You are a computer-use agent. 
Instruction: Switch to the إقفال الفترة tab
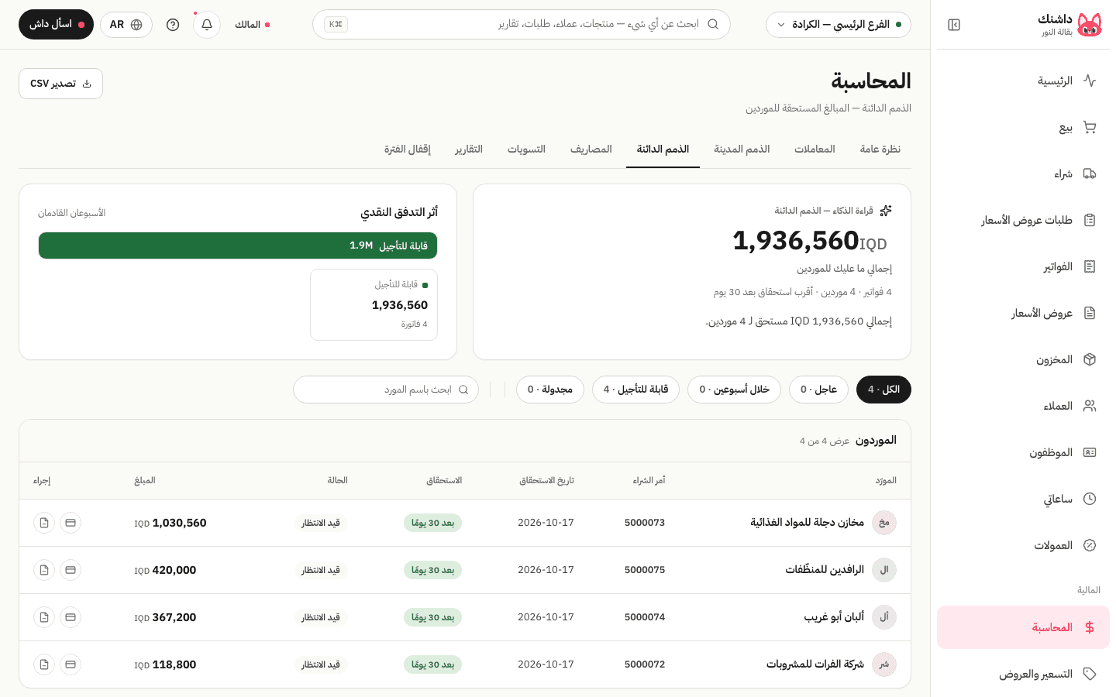tap(408, 149)
